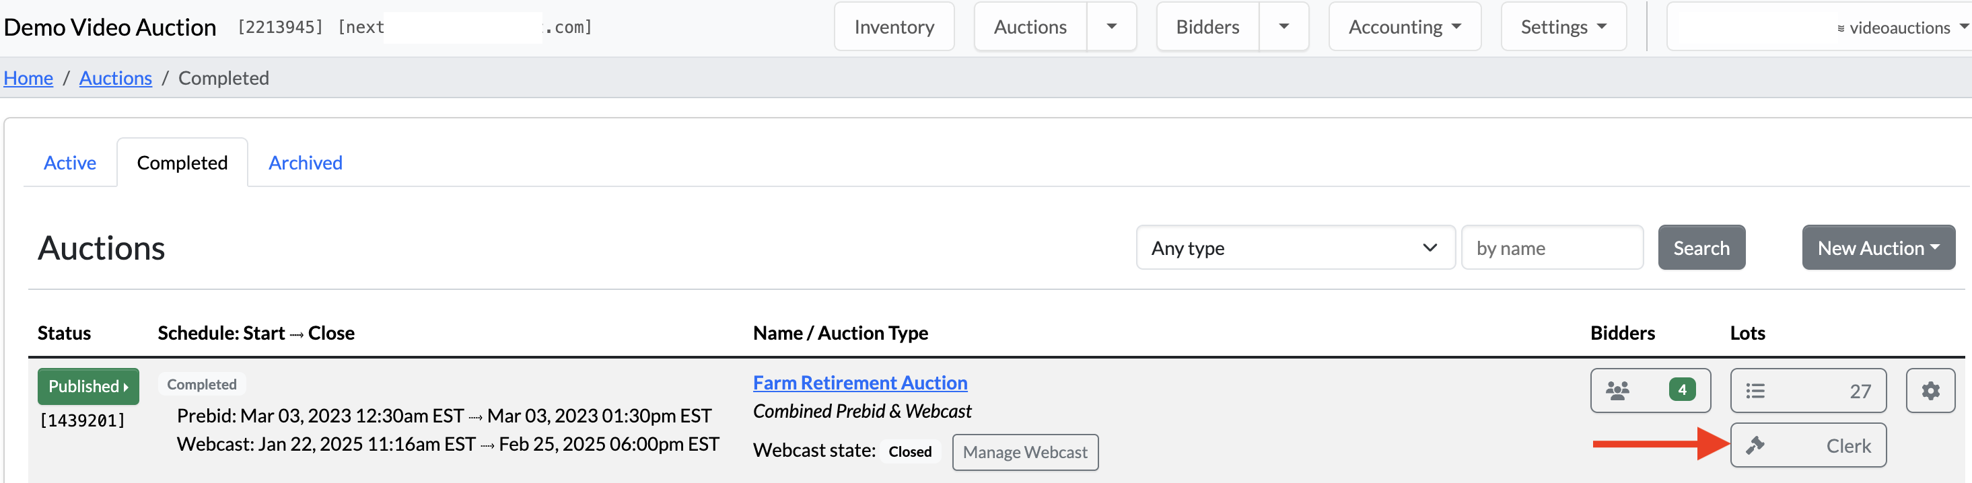Follow the Home breadcrumb link
This screenshot has height=483, width=1972.
(28, 78)
